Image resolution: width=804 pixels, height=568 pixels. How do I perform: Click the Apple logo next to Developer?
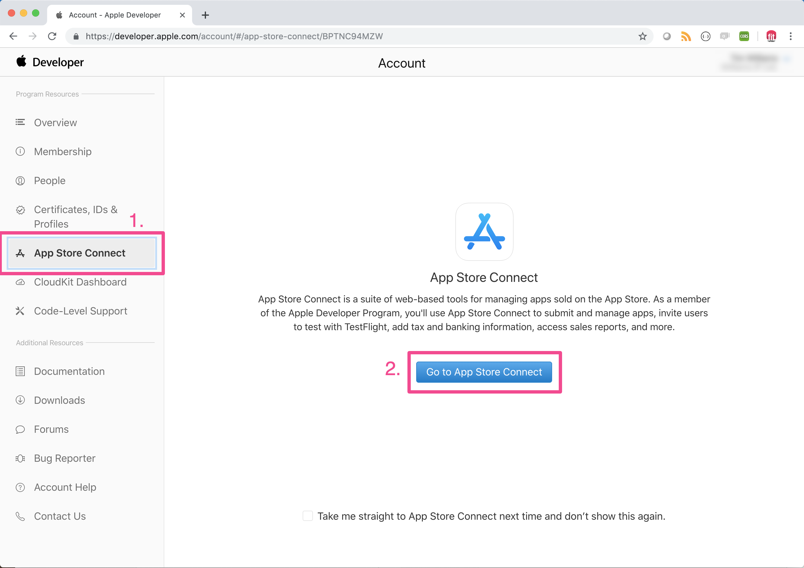(x=21, y=61)
